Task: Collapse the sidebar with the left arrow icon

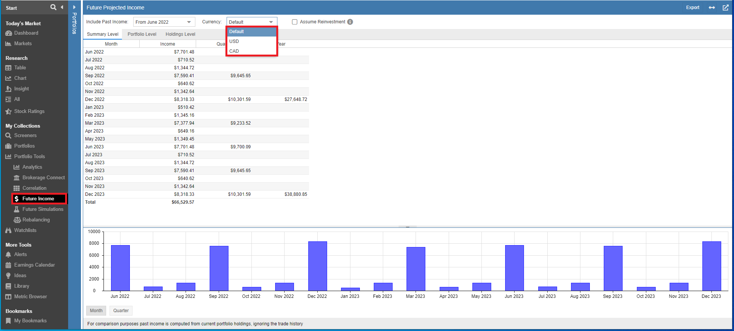Action: [x=62, y=7]
